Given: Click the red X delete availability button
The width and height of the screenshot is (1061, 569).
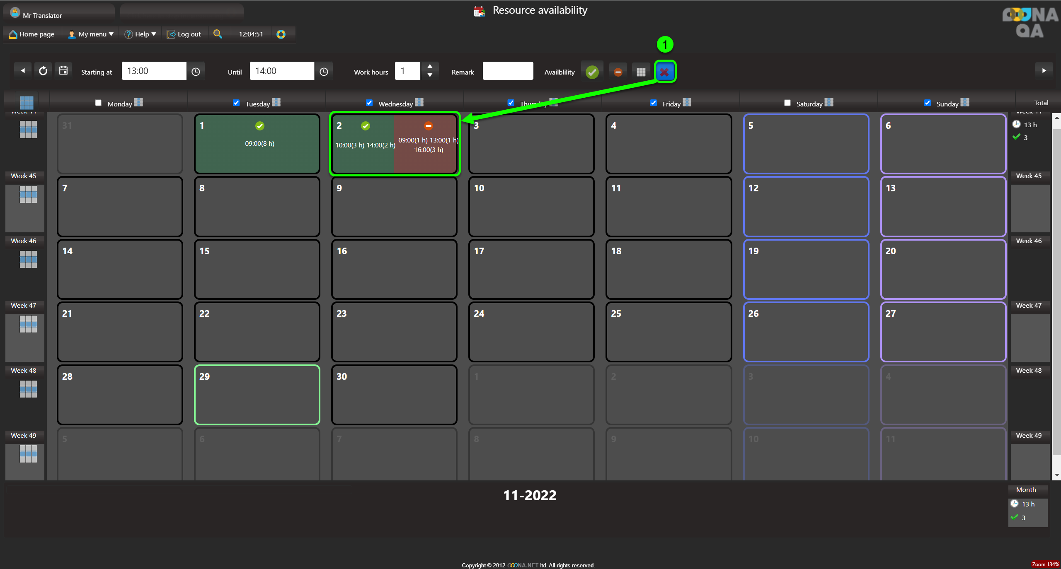Looking at the screenshot, I should [664, 72].
